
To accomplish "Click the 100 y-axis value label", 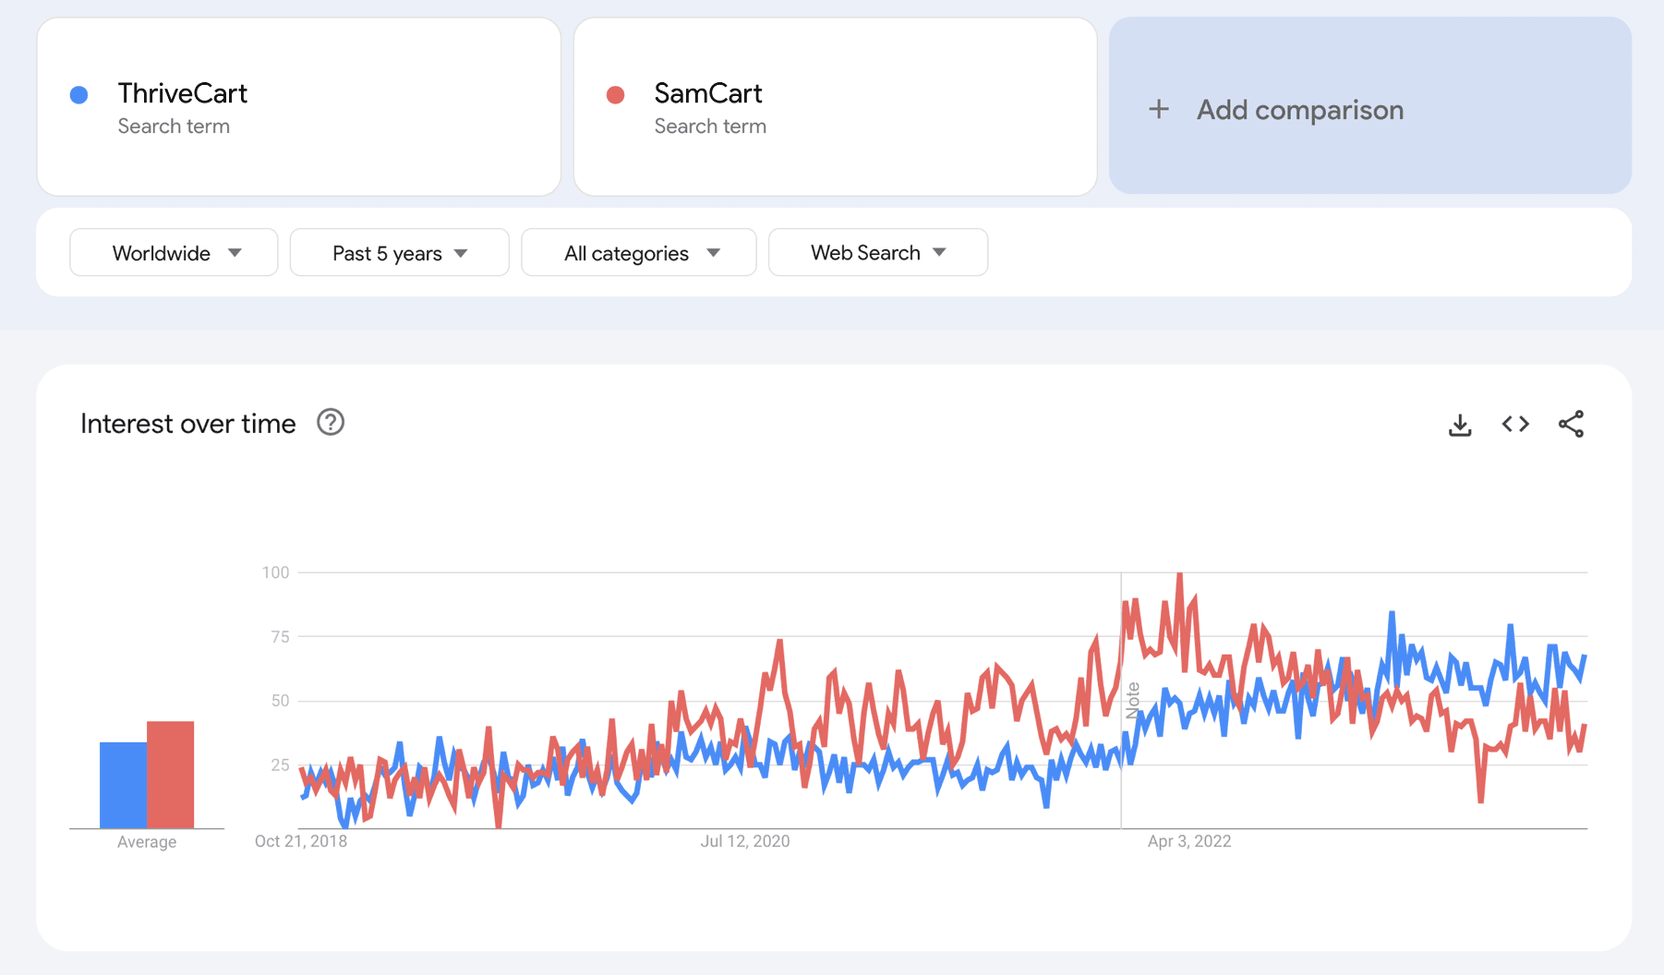I will click(275, 572).
